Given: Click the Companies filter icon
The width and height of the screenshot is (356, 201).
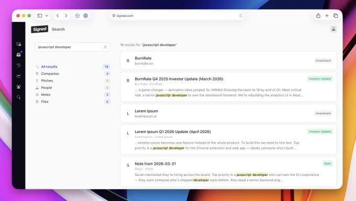Looking at the screenshot, I should click(37, 74).
